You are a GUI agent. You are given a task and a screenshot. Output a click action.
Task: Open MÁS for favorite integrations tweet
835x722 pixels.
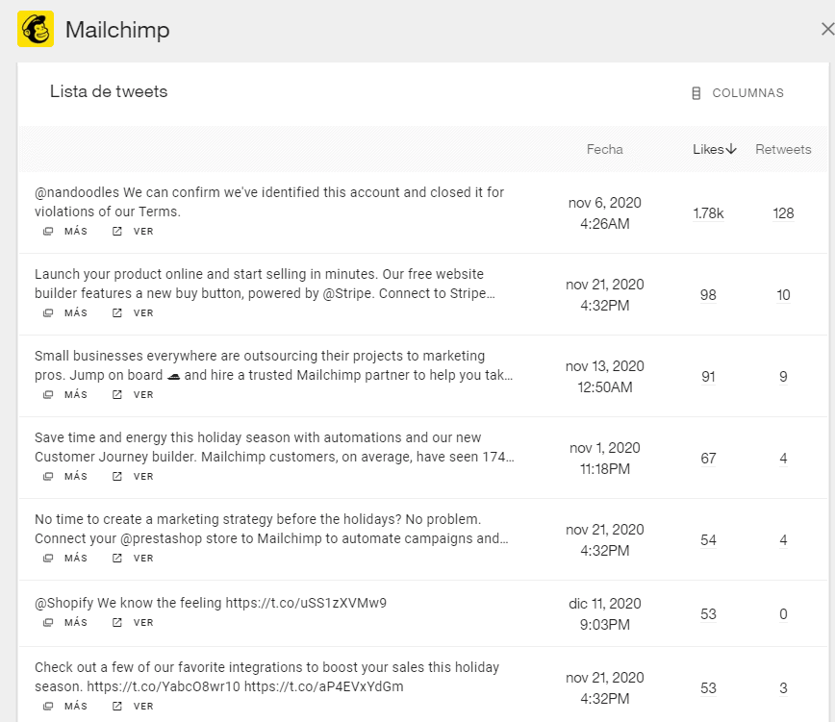(76, 706)
